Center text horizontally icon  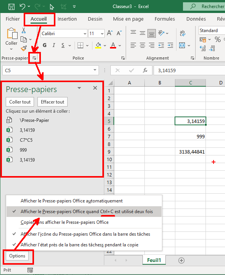point(142,45)
